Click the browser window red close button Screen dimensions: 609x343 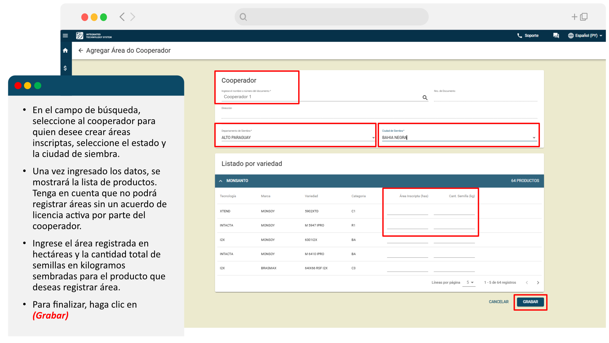pyautogui.click(x=85, y=17)
